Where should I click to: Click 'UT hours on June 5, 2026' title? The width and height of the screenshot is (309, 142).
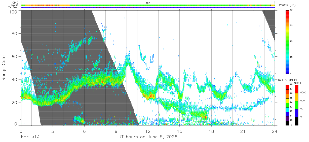148,137
